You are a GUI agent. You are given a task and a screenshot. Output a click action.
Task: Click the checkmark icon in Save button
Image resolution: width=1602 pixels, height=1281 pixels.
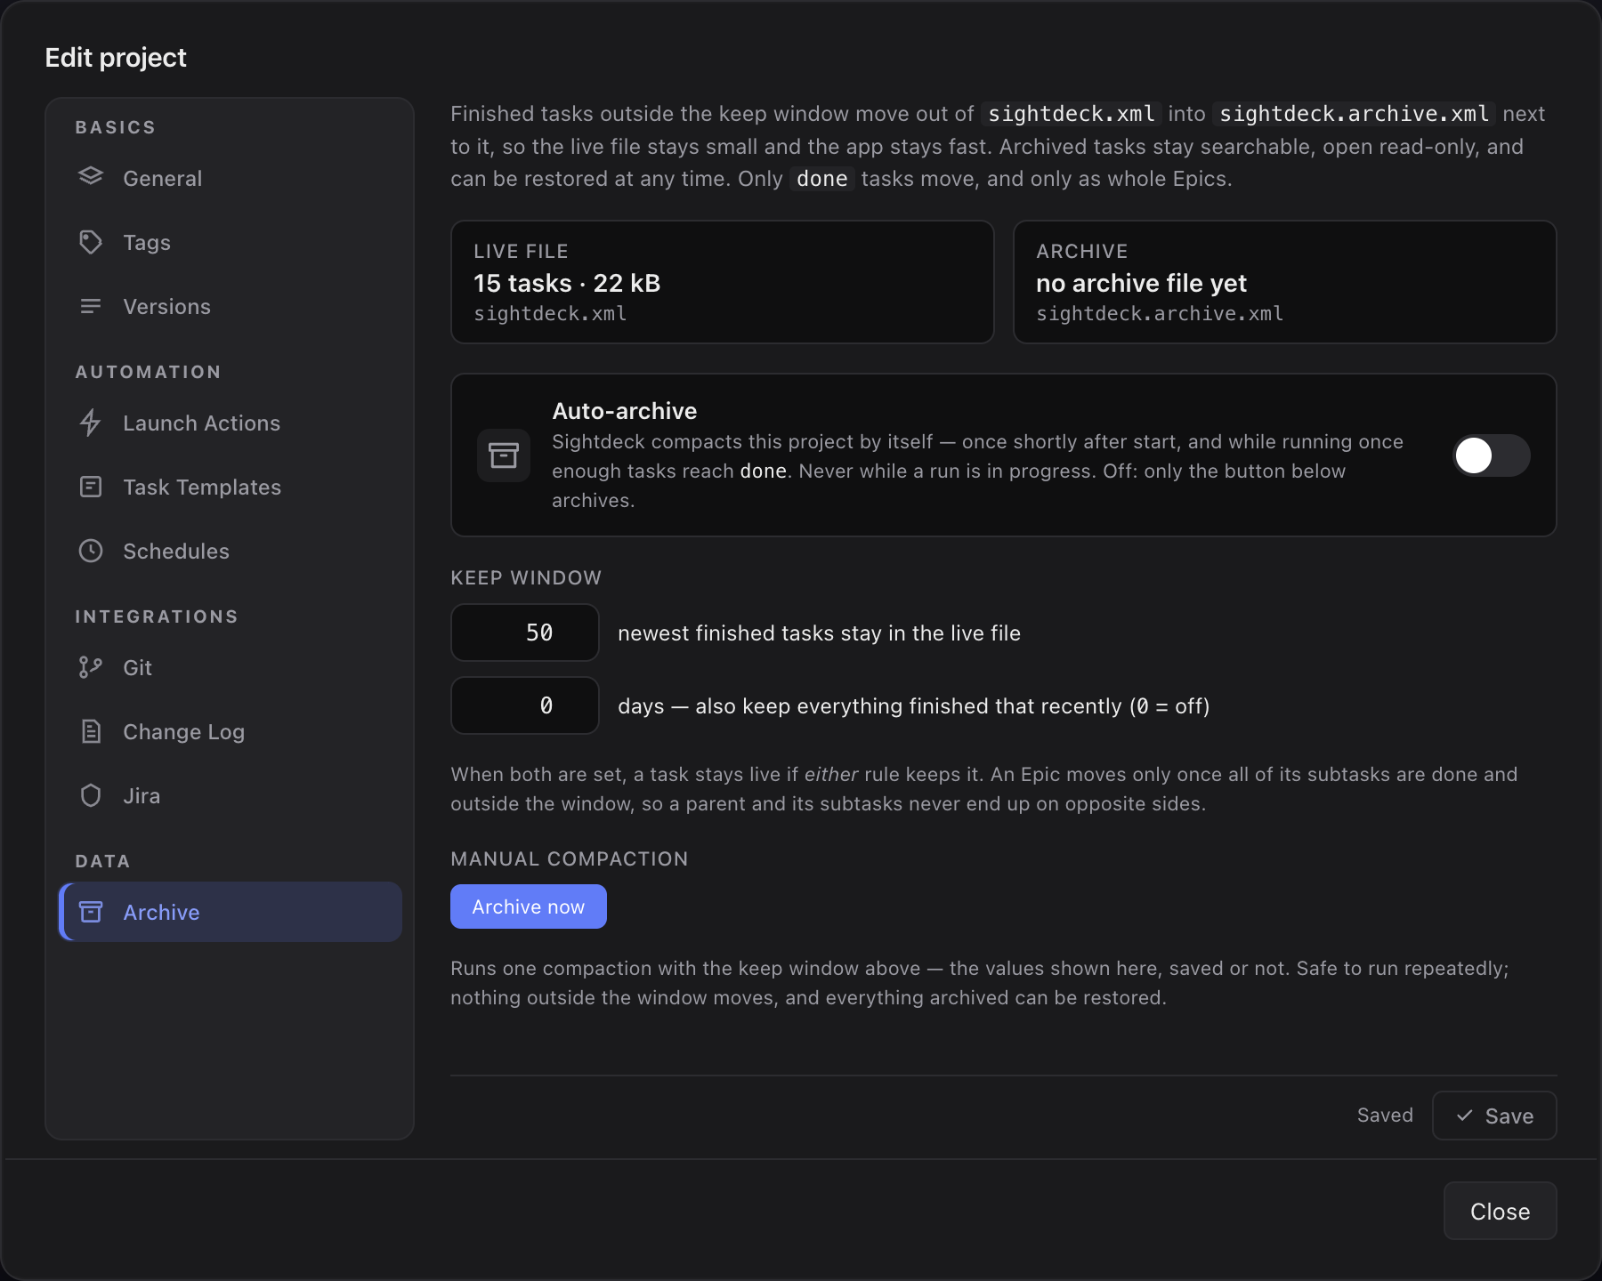click(1465, 1116)
